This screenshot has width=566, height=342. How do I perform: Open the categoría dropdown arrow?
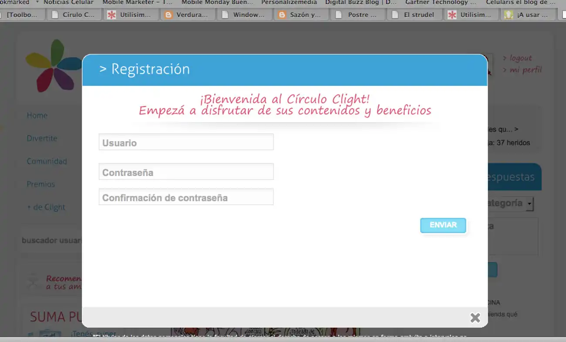[529, 203]
